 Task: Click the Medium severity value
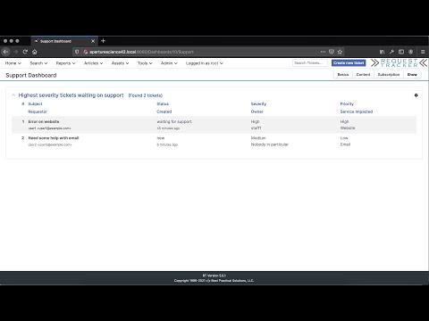pos(258,138)
